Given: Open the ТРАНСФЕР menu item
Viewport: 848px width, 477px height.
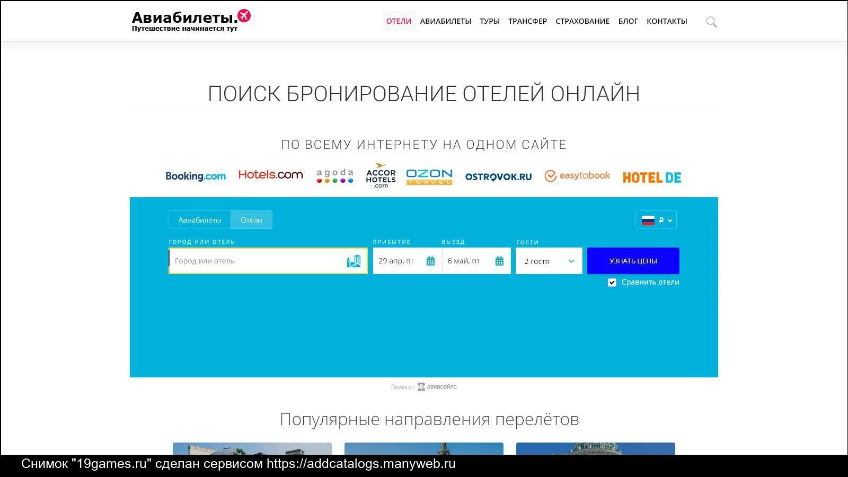Looking at the screenshot, I should tap(527, 21).
